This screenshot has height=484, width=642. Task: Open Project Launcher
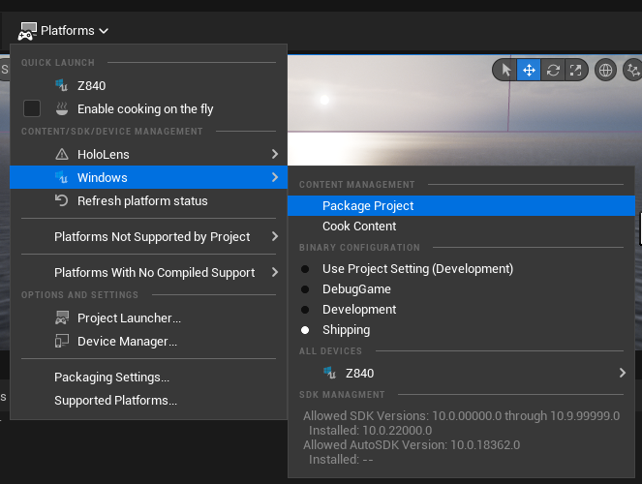129,318
